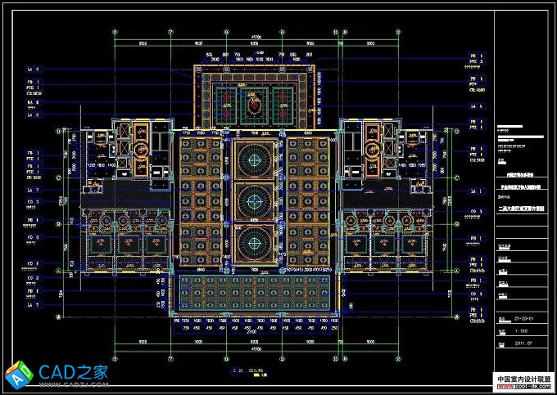This screenshot has height=395, width=557.
Task: Select the left coffered grid panel of central hall
Action: [x=201, y=200]
